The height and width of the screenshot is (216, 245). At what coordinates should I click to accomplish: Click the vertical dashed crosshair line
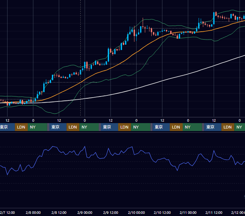point(80,58)
